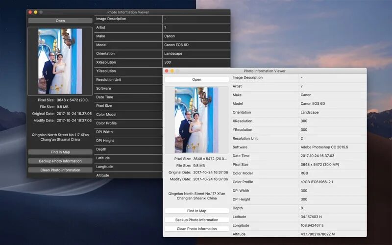
Task: Click Backup Photo Information in dark window
Action: click(x=60, y=161)
